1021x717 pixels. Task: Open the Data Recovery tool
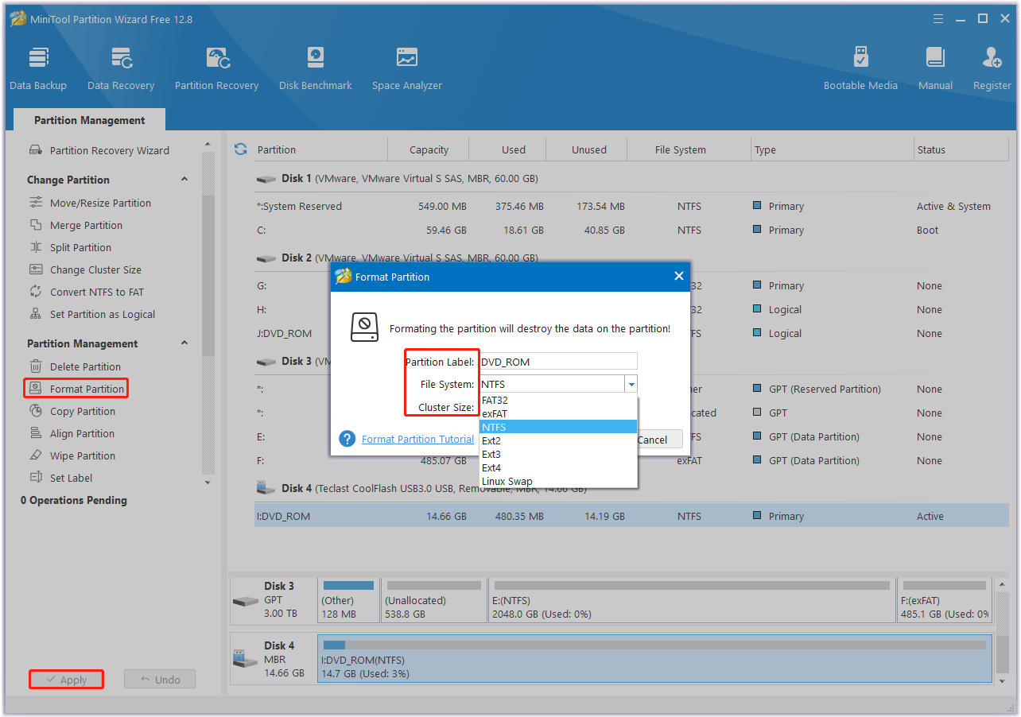(121, 69)
